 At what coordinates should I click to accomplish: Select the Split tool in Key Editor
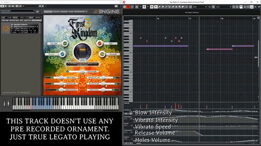coord(170,7)
